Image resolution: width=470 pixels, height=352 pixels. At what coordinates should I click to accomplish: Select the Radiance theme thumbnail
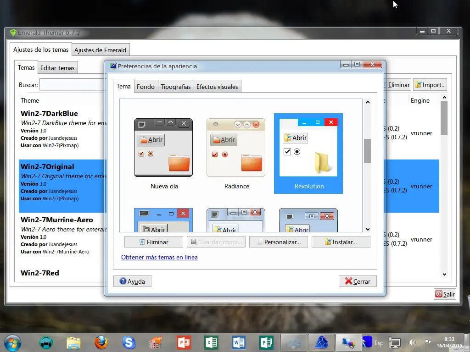(x=236, y=154)
